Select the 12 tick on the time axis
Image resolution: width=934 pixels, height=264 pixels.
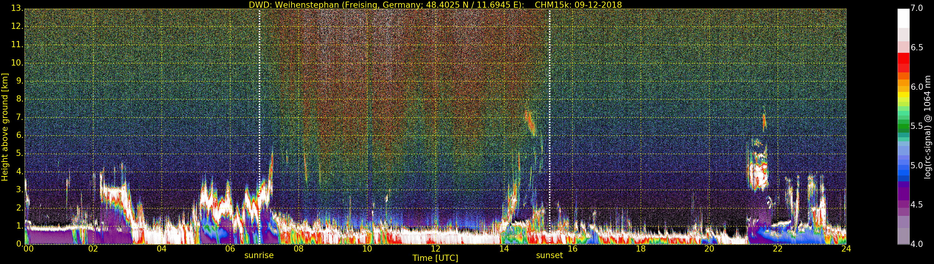(x=436, y=249)
